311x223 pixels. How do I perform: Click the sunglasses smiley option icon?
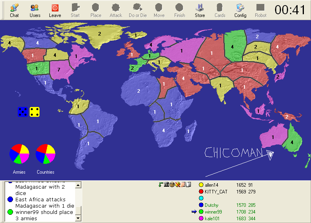(172, 185)
